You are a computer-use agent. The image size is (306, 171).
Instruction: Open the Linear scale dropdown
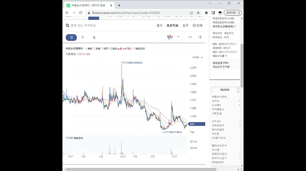(x=198, y=57)
